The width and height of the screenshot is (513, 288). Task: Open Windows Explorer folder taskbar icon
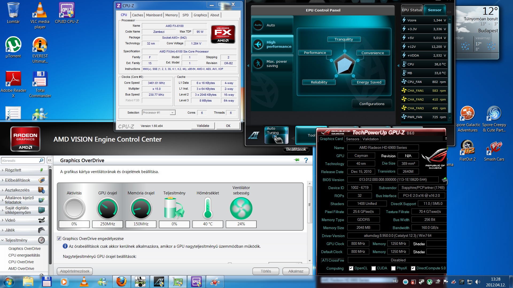(x=28, y=282)
